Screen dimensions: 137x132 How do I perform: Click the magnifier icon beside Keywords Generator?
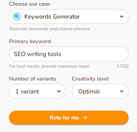[17, 16]
